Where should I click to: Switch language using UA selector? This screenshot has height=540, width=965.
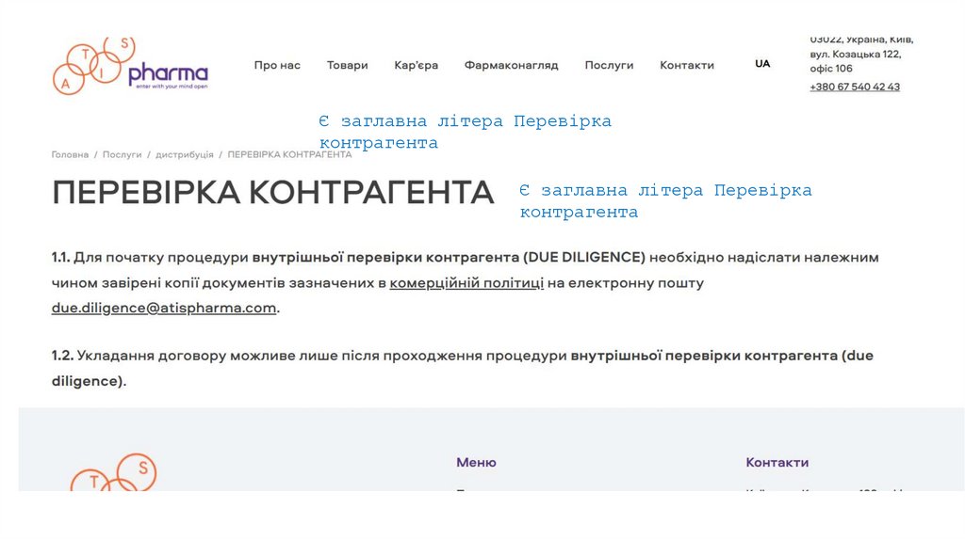coord(762,64)
